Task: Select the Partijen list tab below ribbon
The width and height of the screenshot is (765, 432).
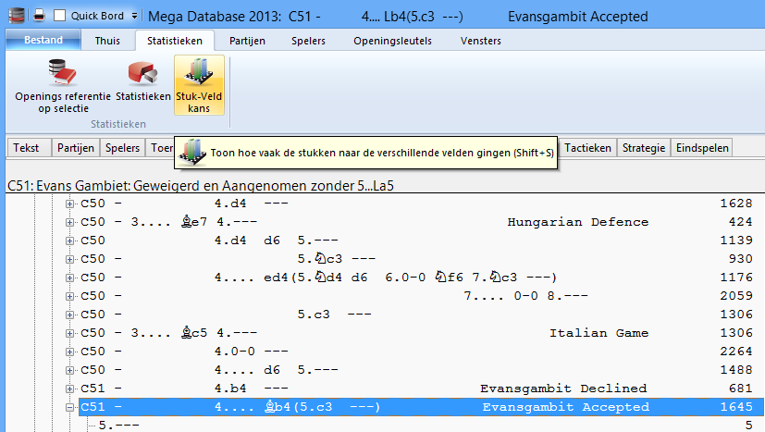Action: point(76,148)
